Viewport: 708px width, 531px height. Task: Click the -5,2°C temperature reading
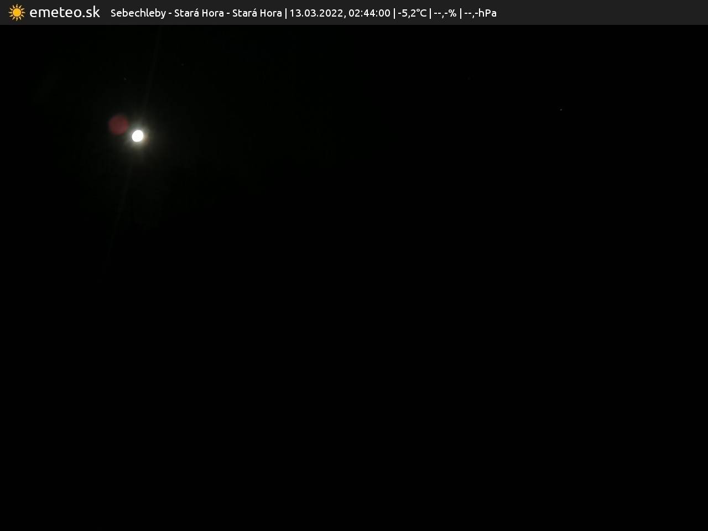(412, 13)
